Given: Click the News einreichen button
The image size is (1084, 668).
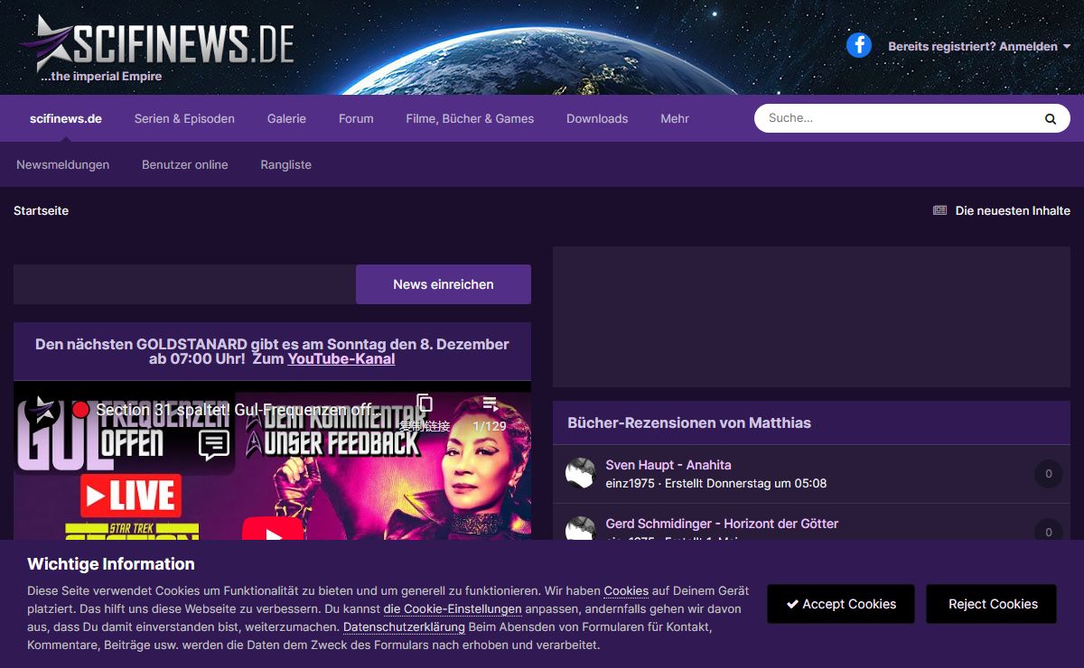Looking at the screenshot, I should (444, 284).
